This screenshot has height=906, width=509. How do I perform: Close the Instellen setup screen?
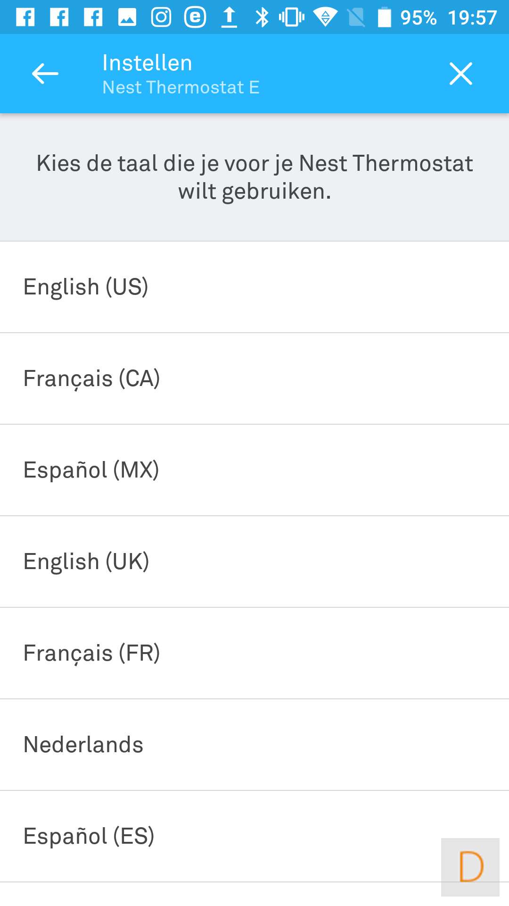click(460, 74)
